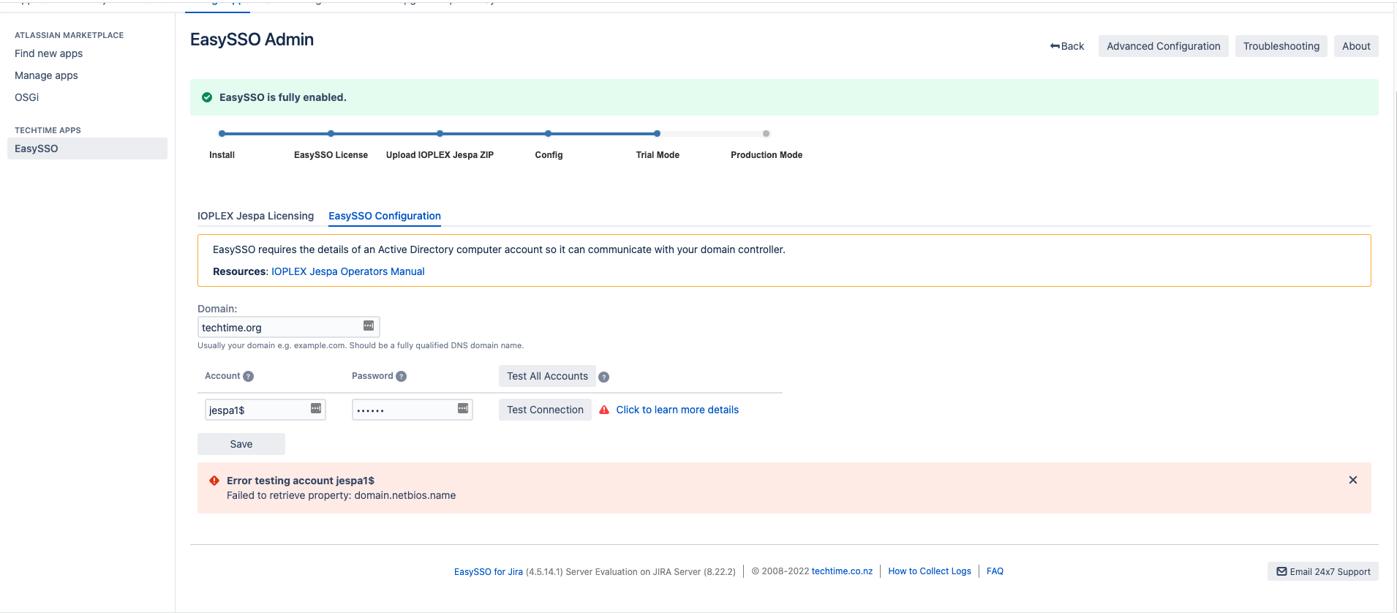Image resolution: width=1397 pixels, height=613 pixels.
Task: Select the EasySSO Configuration tab
Action: click(385, 217)
